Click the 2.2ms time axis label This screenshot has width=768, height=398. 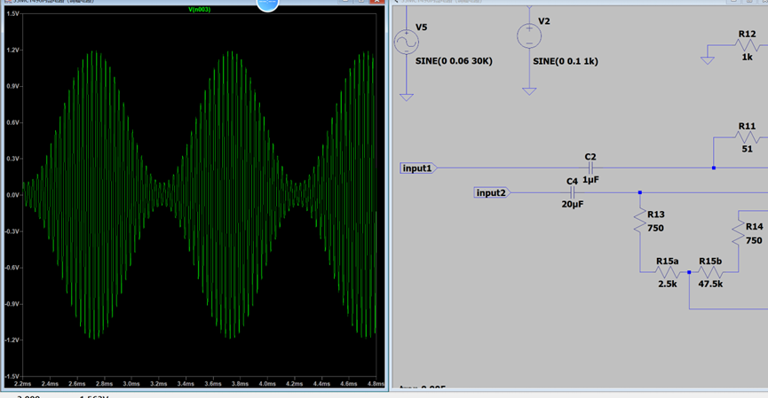pos(22,384)
